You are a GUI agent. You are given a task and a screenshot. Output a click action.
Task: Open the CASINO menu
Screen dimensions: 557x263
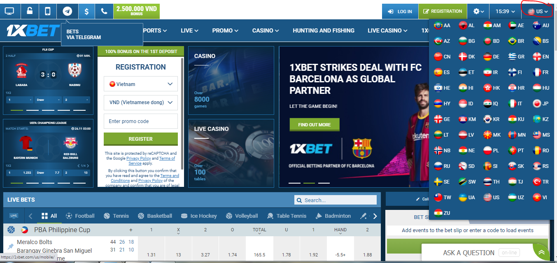pos(266,30)
